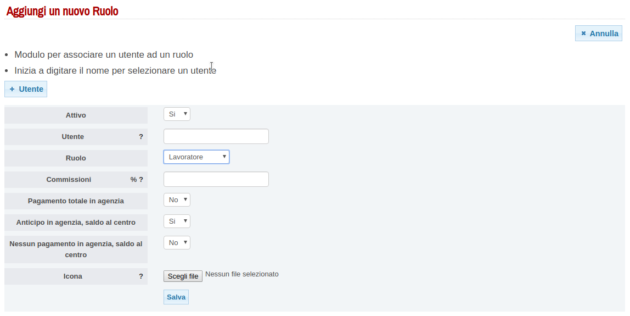This screenshot has width=630, height=316.
Task: Open Nessun pagamento in agenzia dropdown
Action: (177, 243)
